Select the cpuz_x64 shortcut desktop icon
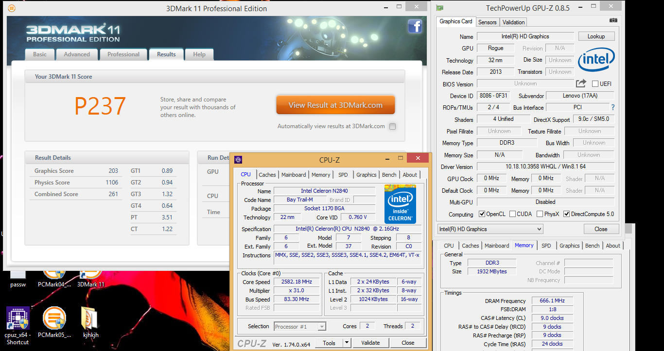This screenshot has width=664, height=351. coord(17,325)
